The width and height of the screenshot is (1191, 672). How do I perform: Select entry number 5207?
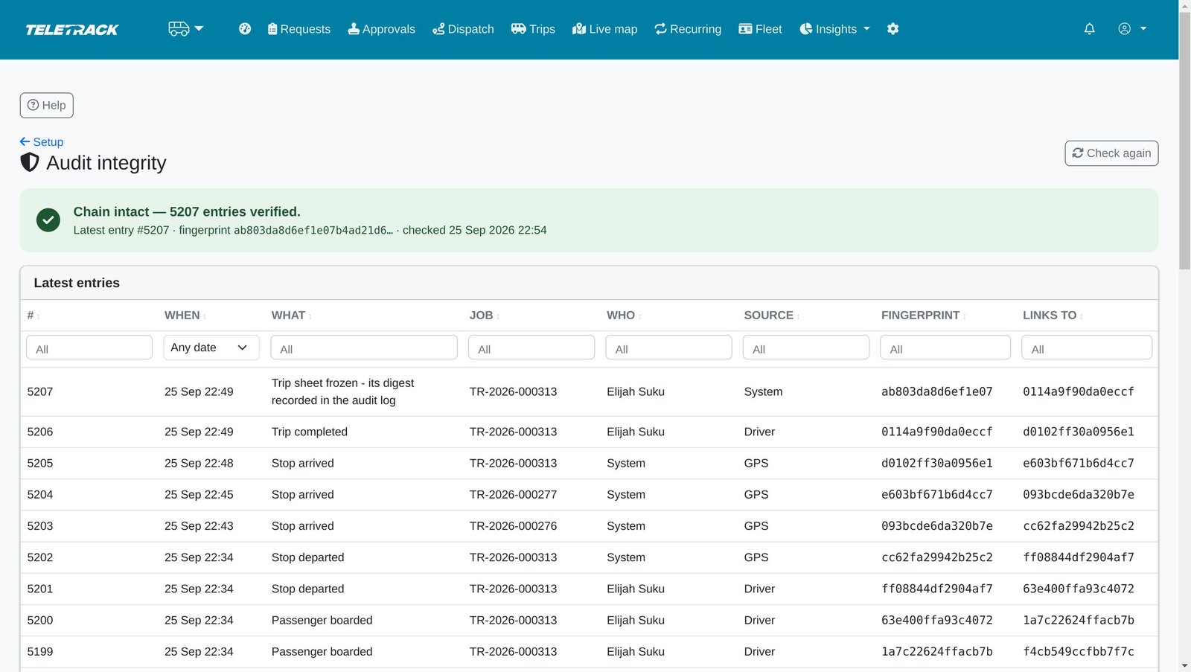[40, 392]
